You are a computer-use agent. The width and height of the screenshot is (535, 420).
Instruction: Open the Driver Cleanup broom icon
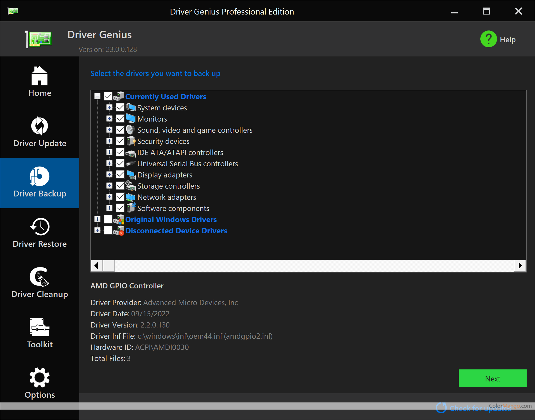40,277
